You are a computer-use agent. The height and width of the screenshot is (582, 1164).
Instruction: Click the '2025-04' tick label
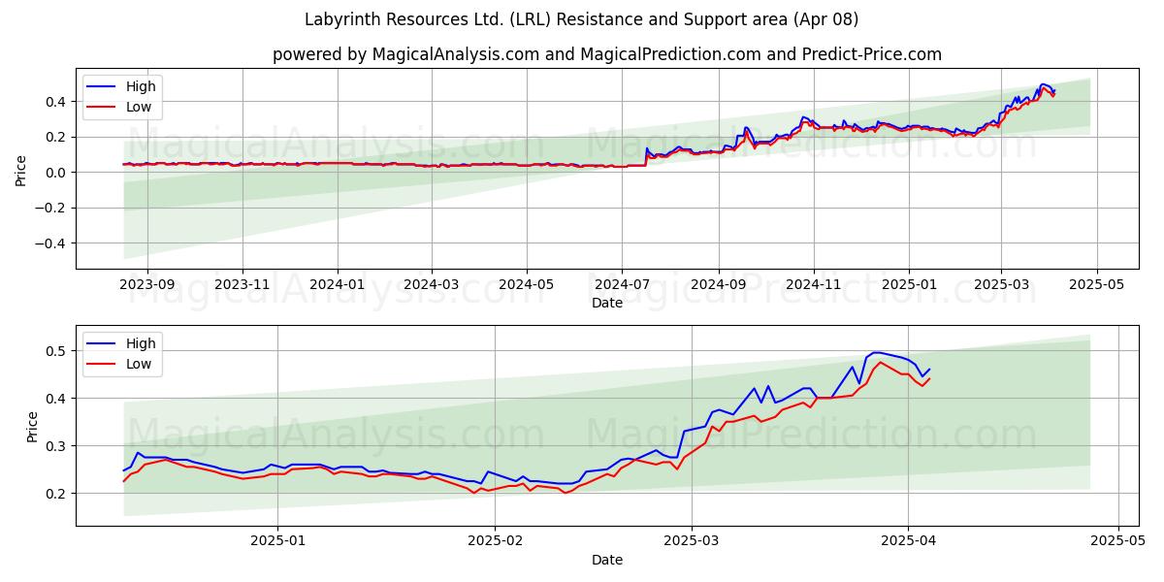(x=908, y=541)
